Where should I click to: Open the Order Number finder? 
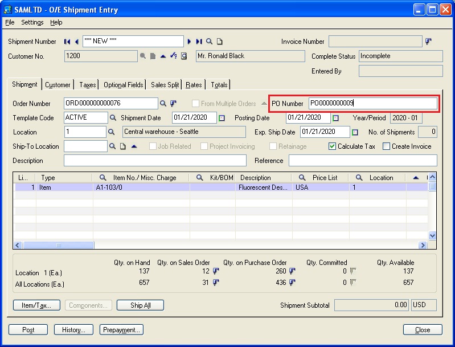pos(163,104)
